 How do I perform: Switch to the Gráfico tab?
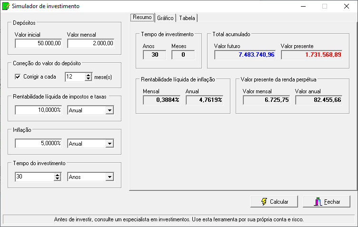pos(165,18)
